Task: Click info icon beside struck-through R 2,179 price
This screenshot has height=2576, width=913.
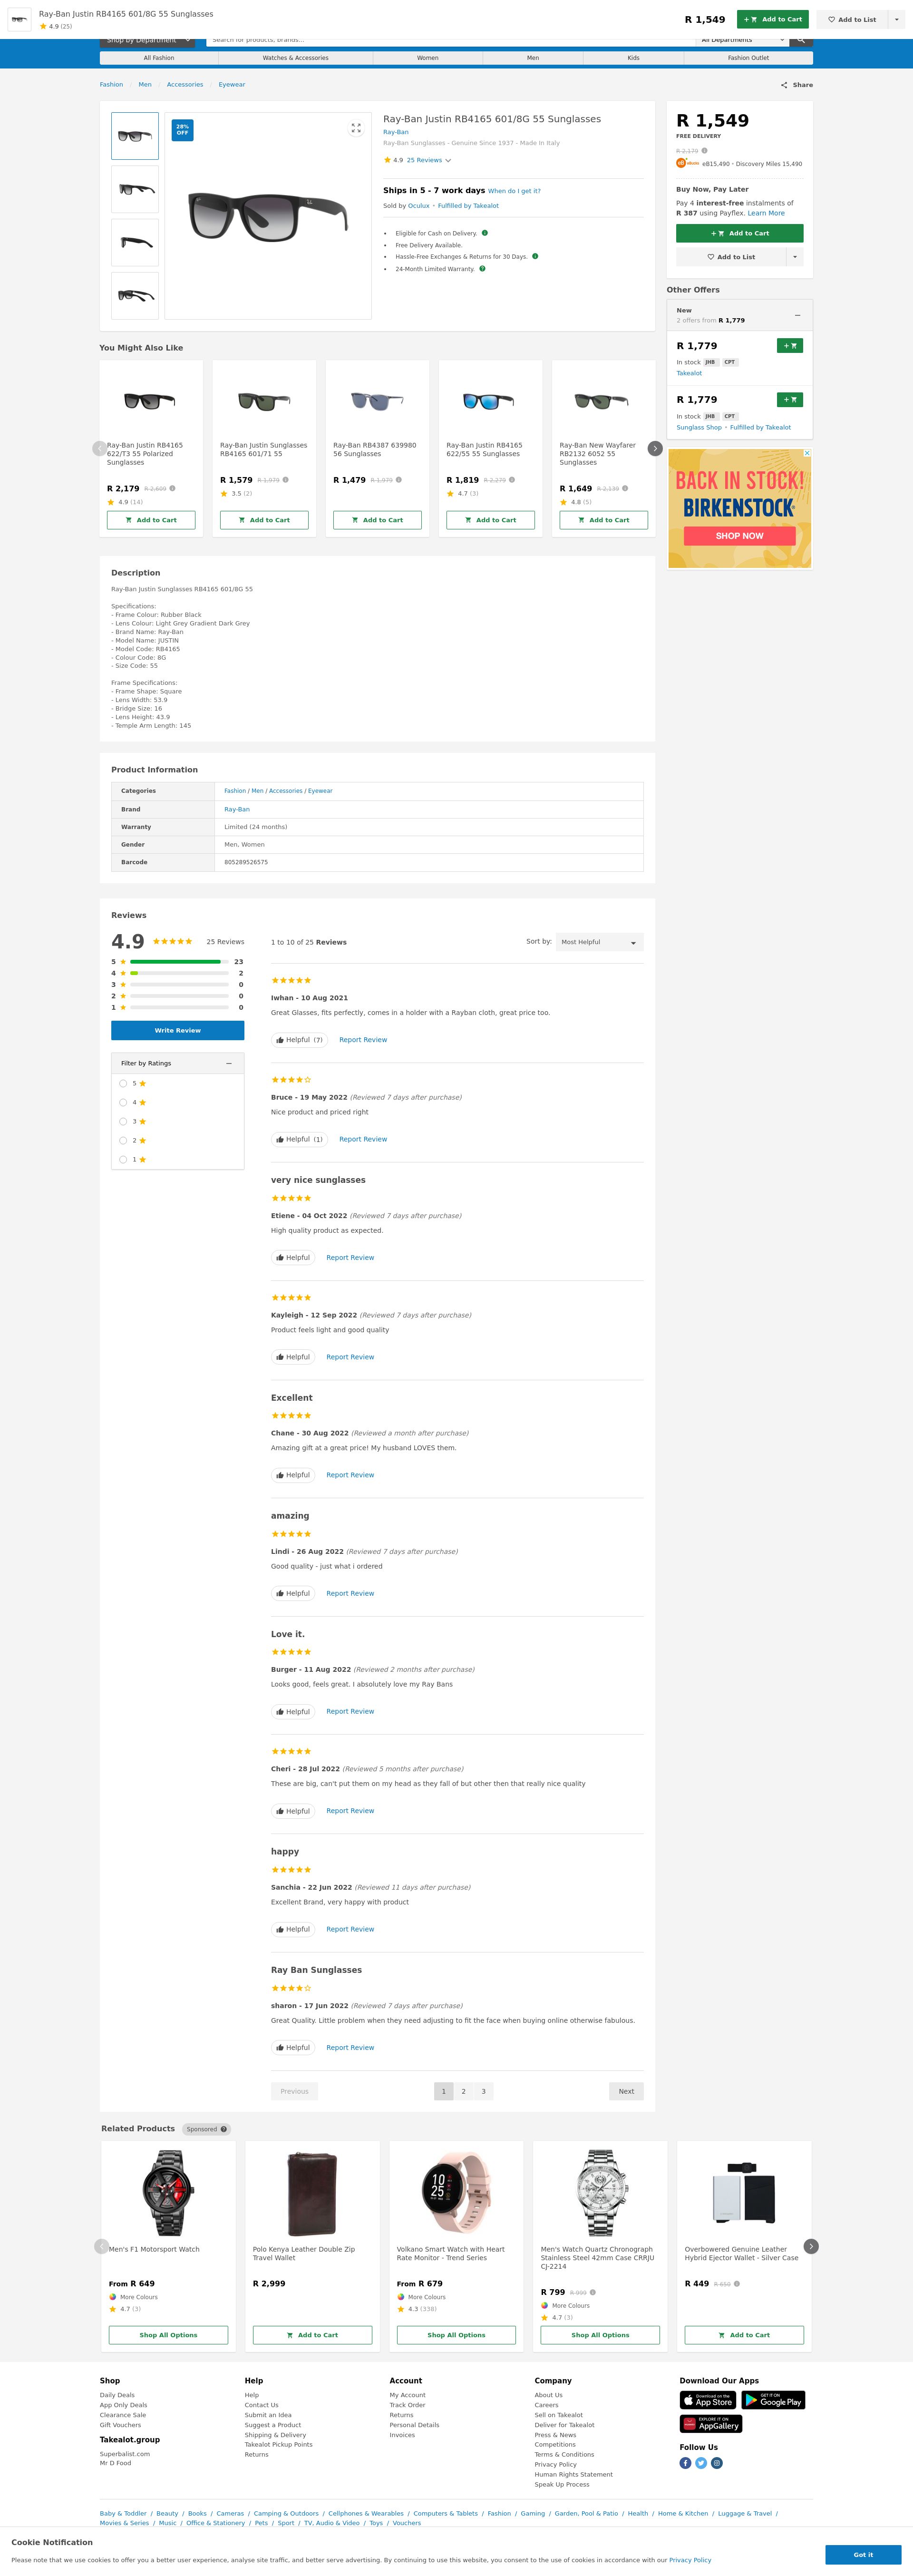Action: tap(704, 151)
